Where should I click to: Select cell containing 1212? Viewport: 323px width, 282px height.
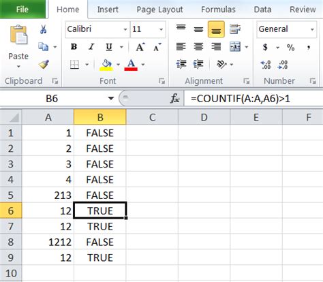coord(48,242)
